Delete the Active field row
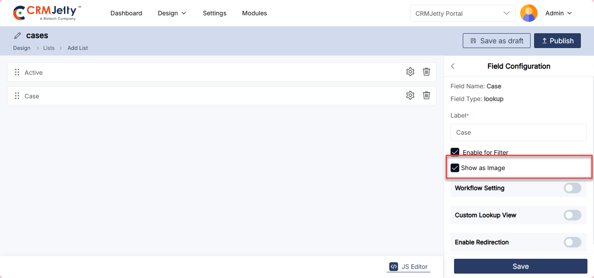 click(426, 72)
